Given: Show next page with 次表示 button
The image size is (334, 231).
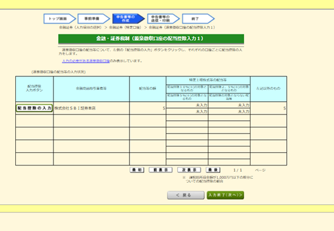Looking at the screenshot, I should [189, 170].
